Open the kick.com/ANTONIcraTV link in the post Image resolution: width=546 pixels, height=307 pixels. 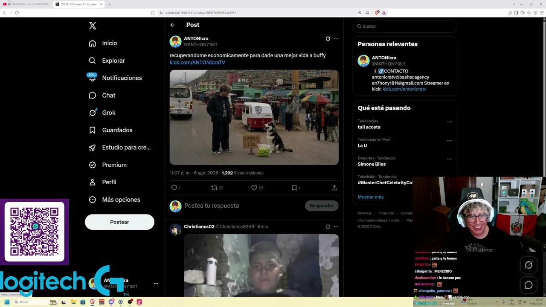(x=197, y=62)
